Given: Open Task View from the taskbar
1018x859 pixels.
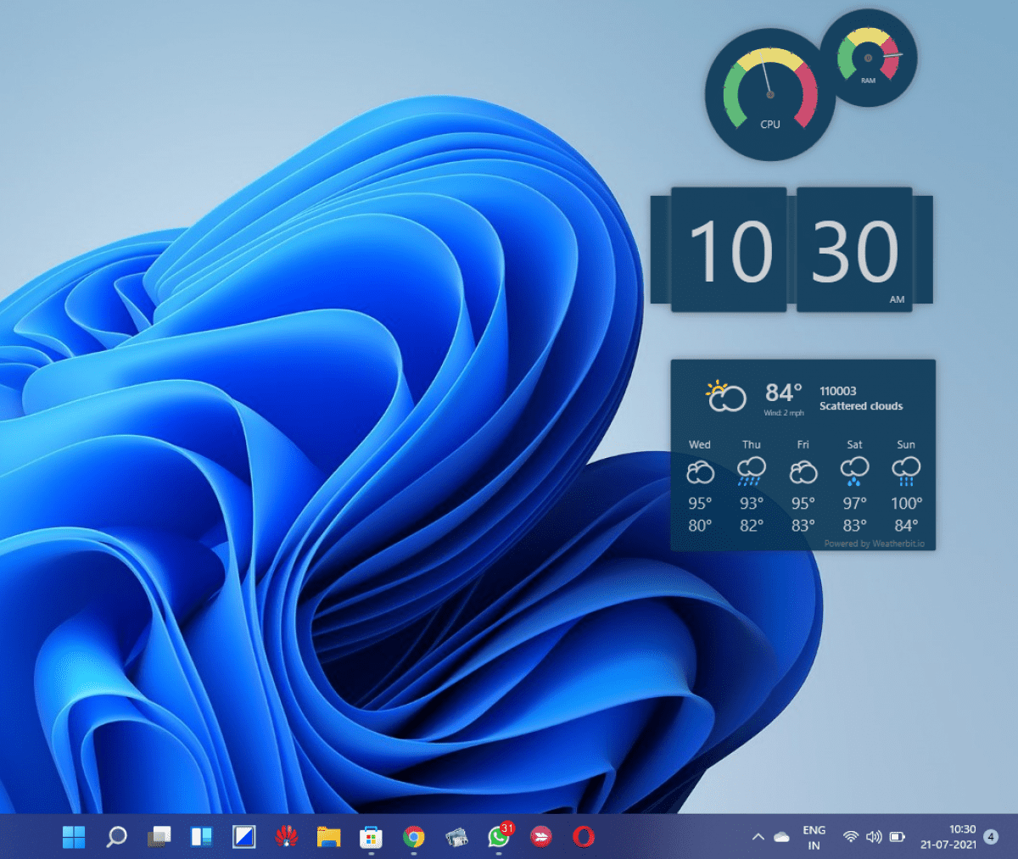Looking at the screenshot, I should [x=159, y=837].
